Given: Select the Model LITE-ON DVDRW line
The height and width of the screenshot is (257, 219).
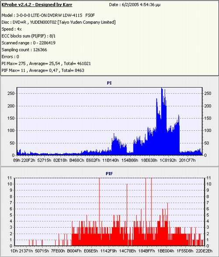Looking at the screenshot, I should [48, 15].
